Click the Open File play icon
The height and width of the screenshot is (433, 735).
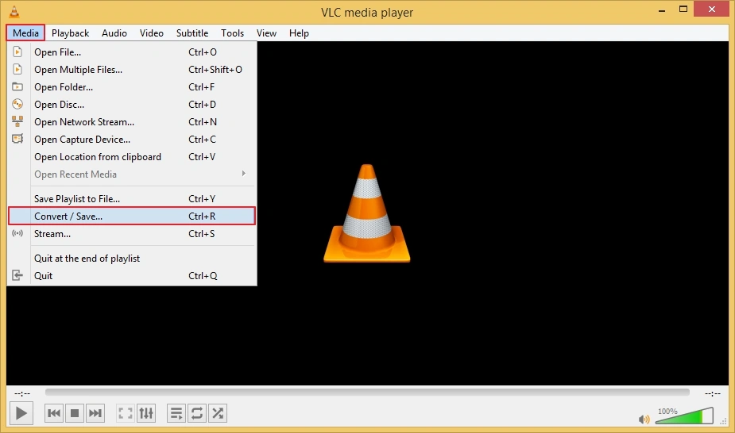click(x=17, y=52)
